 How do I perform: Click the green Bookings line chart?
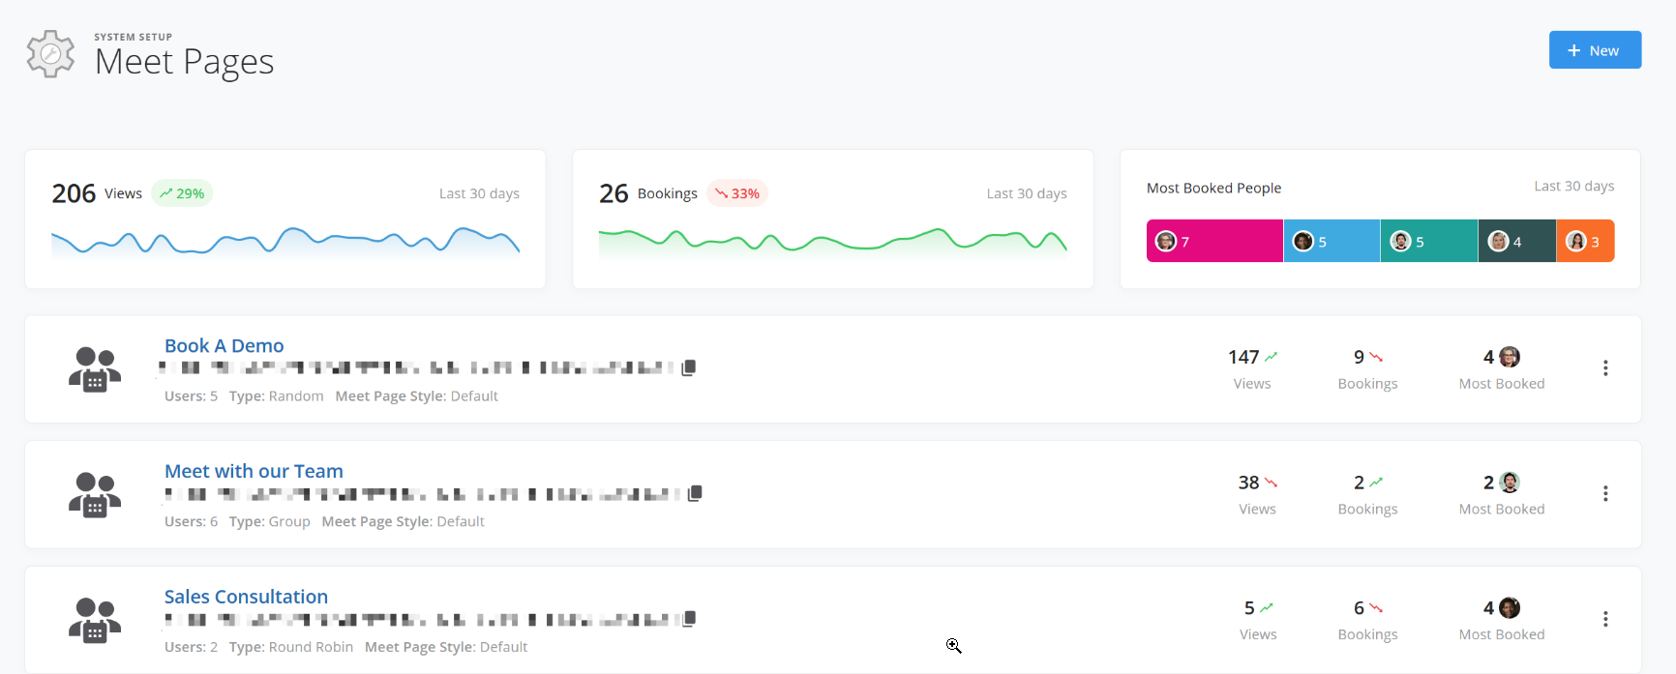coord(832,241)
